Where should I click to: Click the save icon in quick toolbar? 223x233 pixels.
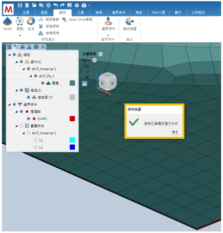20,5
